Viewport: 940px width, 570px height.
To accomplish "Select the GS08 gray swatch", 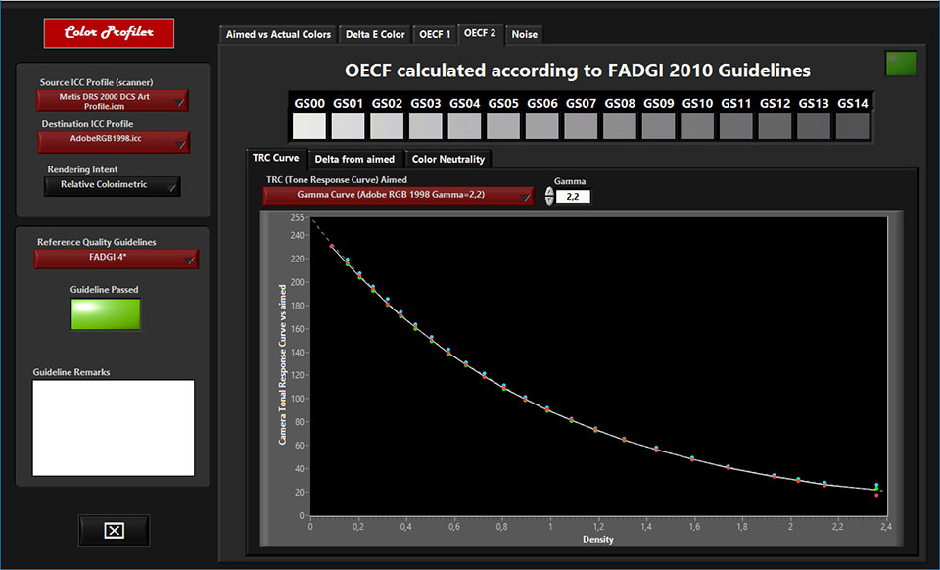I will pyautogui.click(x=620, y=126).
